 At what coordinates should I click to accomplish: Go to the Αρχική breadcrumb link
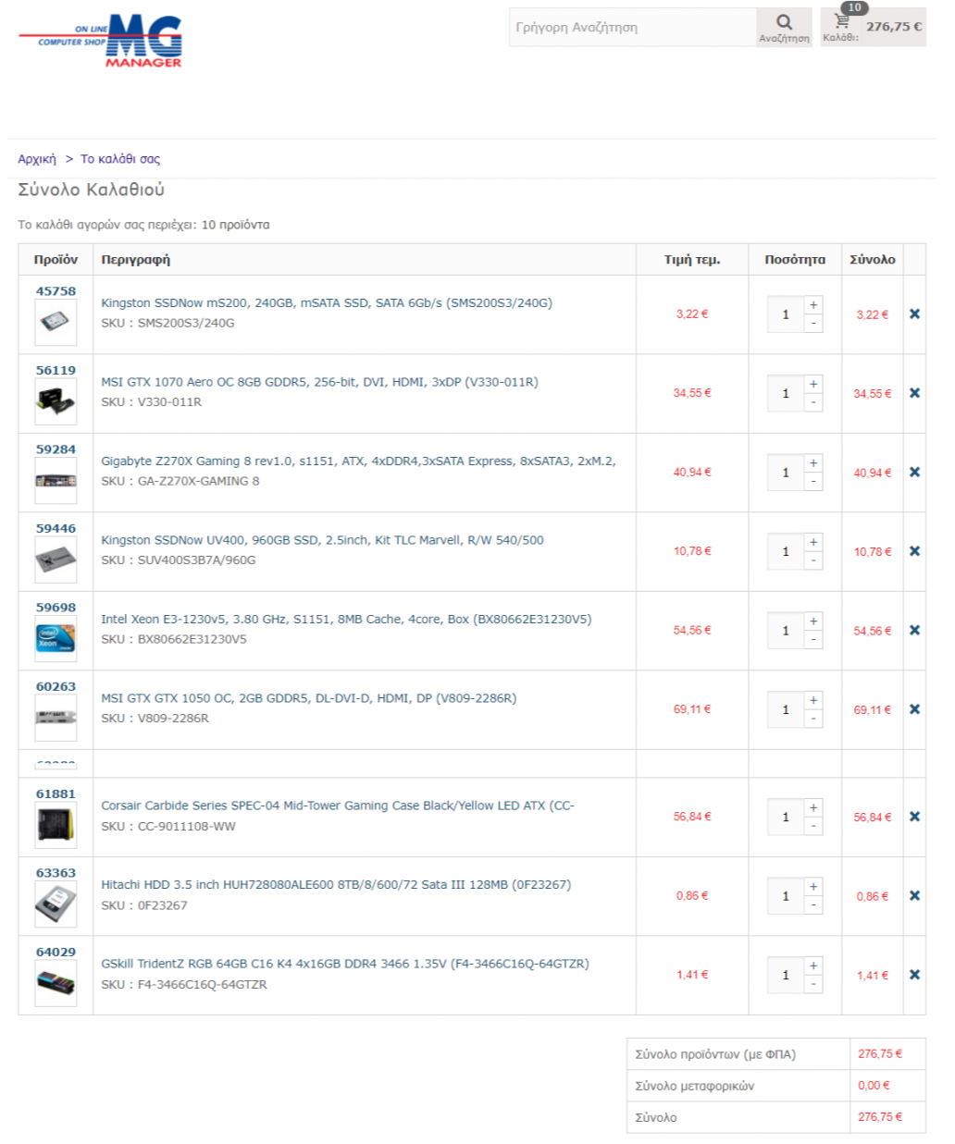[37, 159]
